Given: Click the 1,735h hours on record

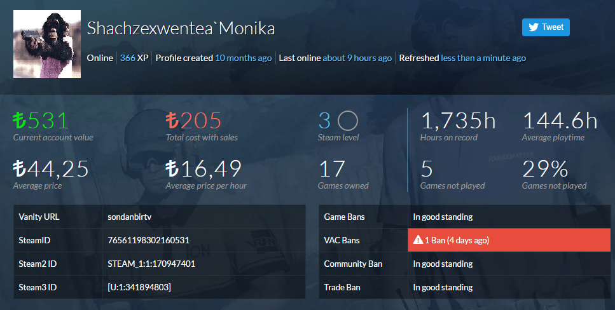Looking at the screenshot, I should (x=458, y=121).
